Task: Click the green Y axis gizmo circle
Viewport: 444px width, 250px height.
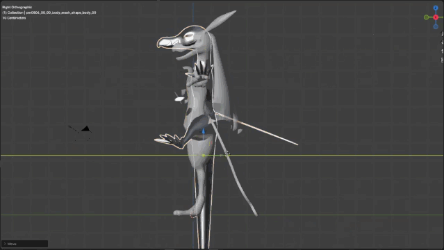Action: (x=426, y=17)
